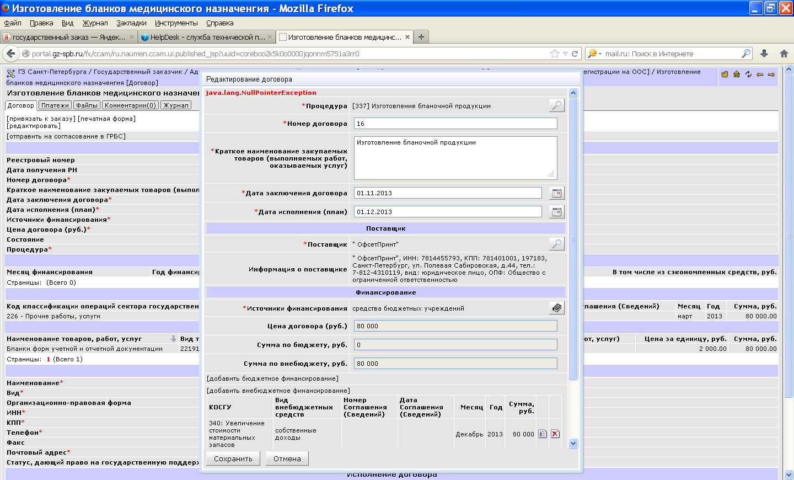This screenshot has height=480, width=794.
Task: Click the portal folder icon in page header
Action: pos(725,74)
